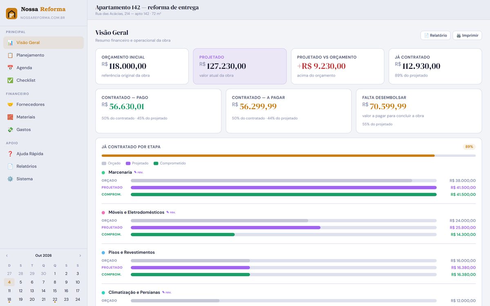This screenshot has width=490, height=306.
Task: Select October 18 in the calendar
Action: coord(9,299)
